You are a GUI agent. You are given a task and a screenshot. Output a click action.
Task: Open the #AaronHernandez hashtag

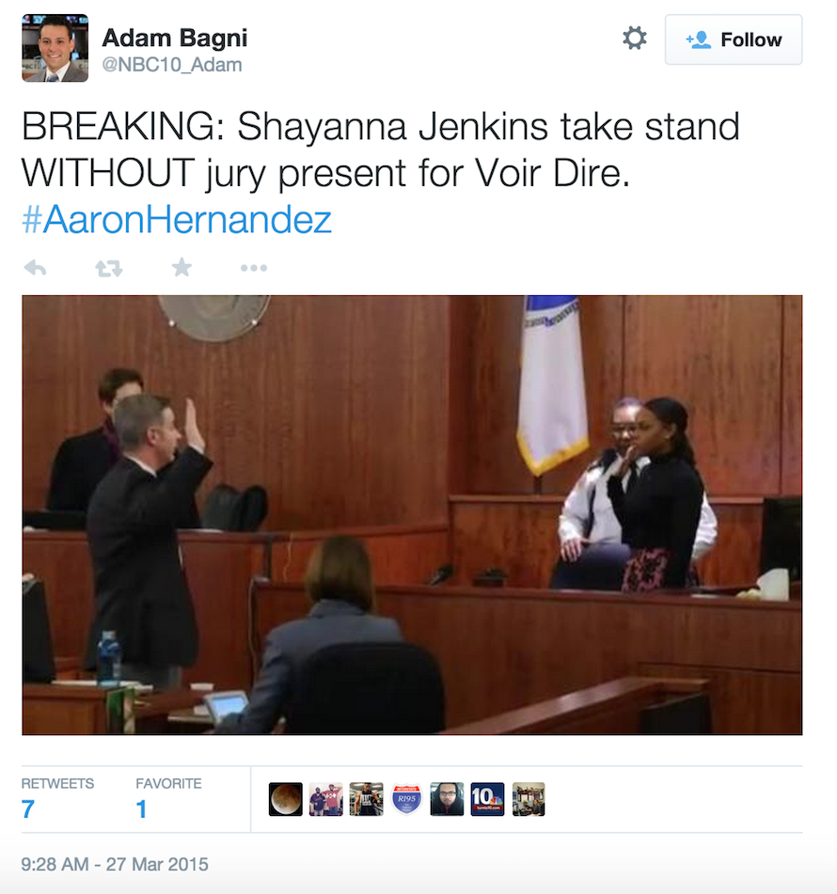point(176,220)
